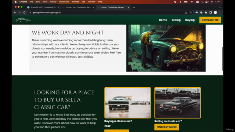Go to the Selling navigation link
This screenshot has width=235, height=132.
pos(176,20)
